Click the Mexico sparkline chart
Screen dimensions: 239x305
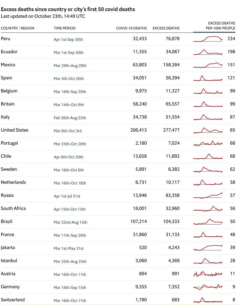click(x=208, y=65)
